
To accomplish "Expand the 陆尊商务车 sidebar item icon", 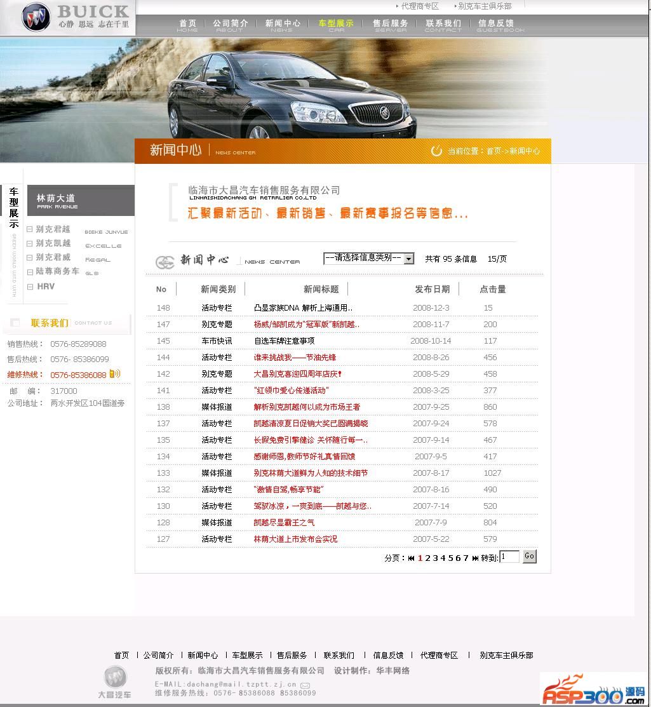I will tap(30, 272).
